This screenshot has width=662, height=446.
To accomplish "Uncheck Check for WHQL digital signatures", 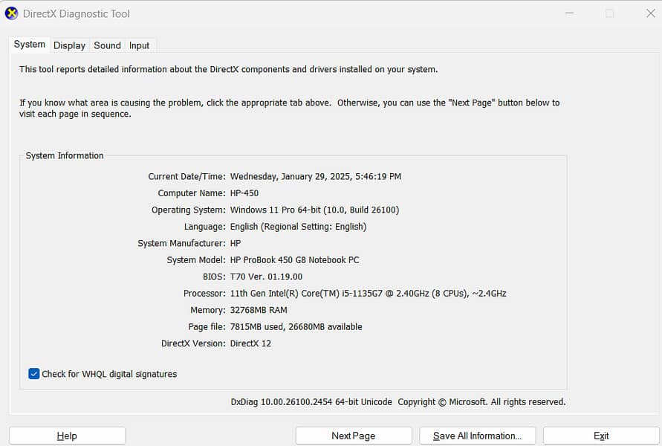I will click(34, 374).
